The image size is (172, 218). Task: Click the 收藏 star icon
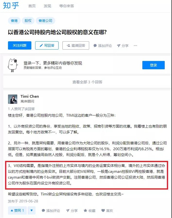tap(85, 211)
